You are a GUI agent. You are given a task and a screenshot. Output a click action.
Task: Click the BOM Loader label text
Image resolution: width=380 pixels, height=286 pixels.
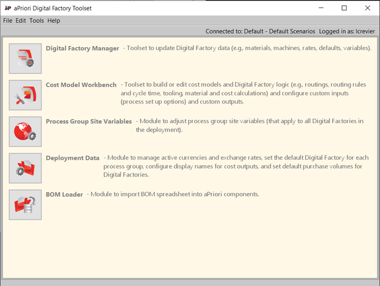(x=64, y=194)
